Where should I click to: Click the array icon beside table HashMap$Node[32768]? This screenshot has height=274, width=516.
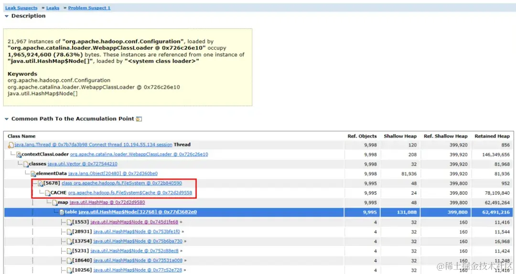[x=62, y=212]
